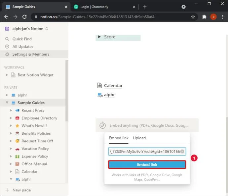
Task: Click the Expense Policy money icon
Action: click(x=17, y=156)
